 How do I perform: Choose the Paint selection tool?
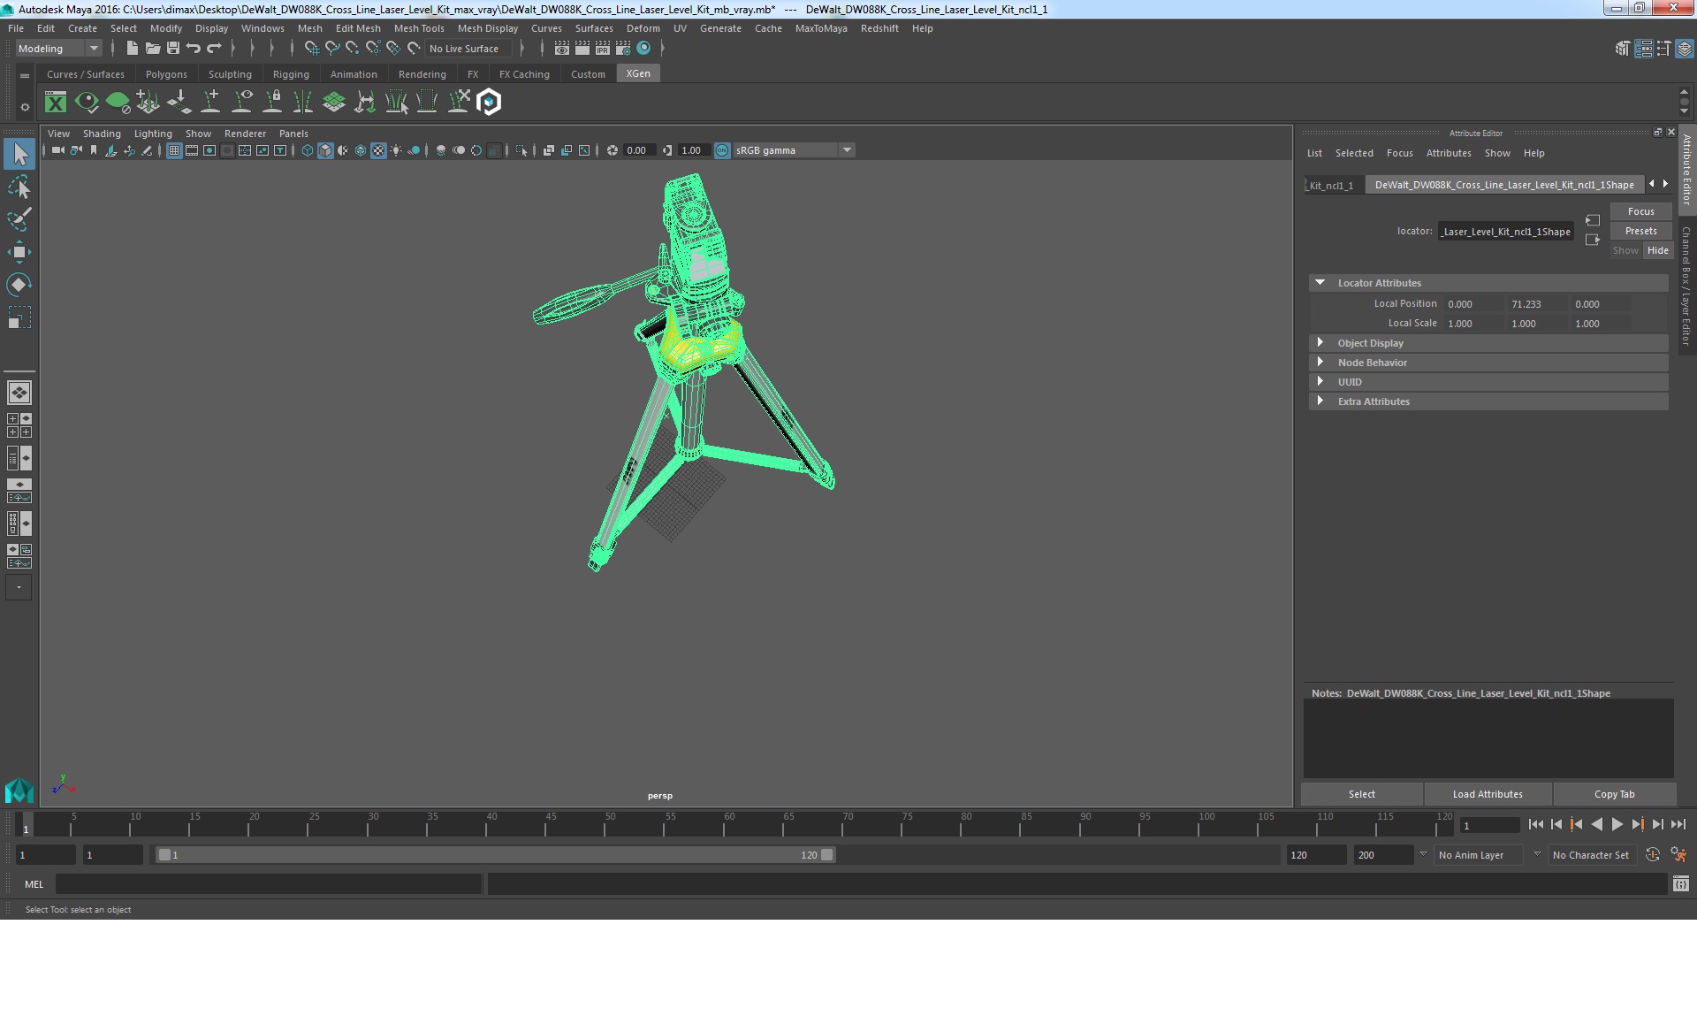click(19, 219)
